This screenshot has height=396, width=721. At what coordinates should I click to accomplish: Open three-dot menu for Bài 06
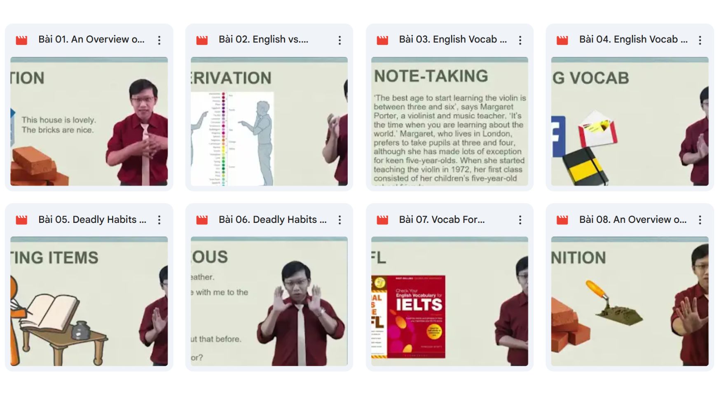pyautogui.click(x=339, y=220)
